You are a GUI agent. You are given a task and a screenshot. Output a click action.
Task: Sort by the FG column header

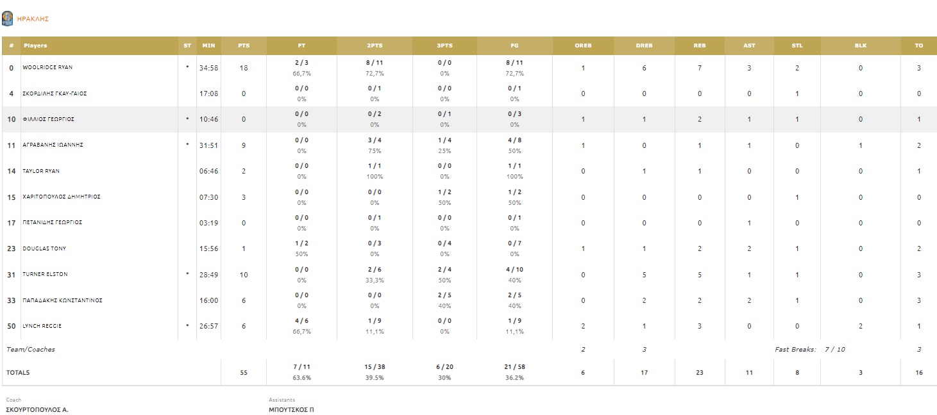click(514, 46)
